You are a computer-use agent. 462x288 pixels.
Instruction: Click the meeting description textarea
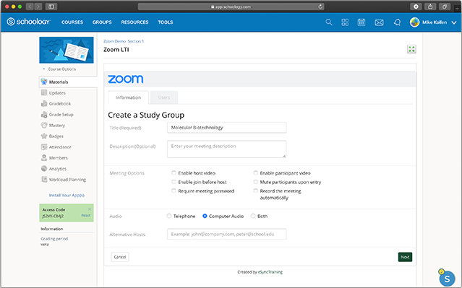tap(226, 149)
